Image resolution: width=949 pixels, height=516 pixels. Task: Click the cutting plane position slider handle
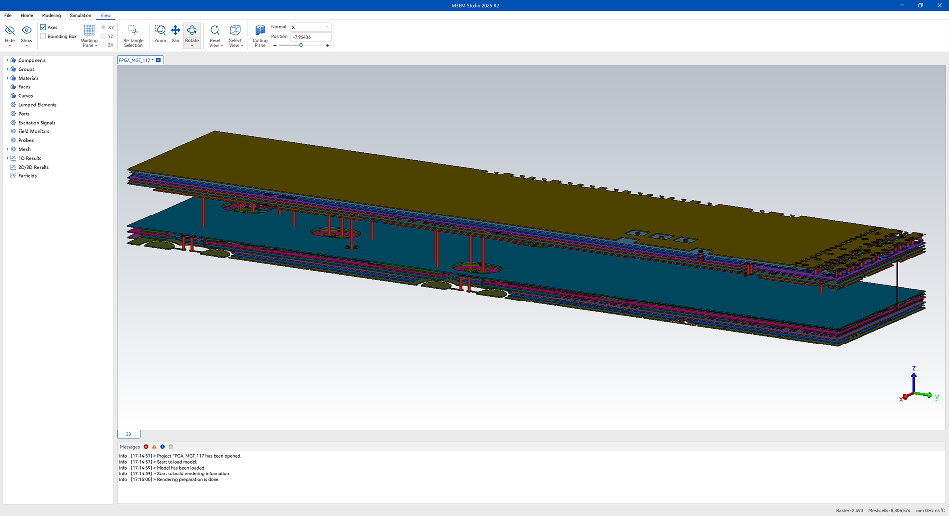(x=301, y=45)
